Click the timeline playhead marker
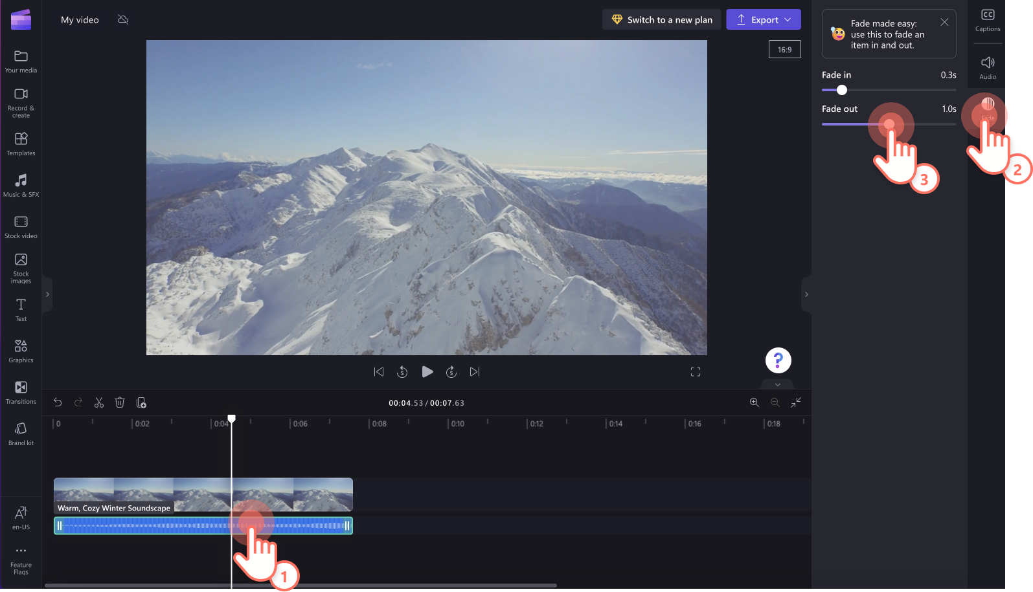 tap(231, 419)
